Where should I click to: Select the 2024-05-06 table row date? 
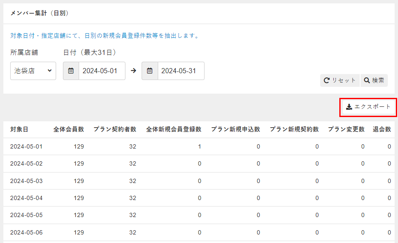tap(26, 232)
